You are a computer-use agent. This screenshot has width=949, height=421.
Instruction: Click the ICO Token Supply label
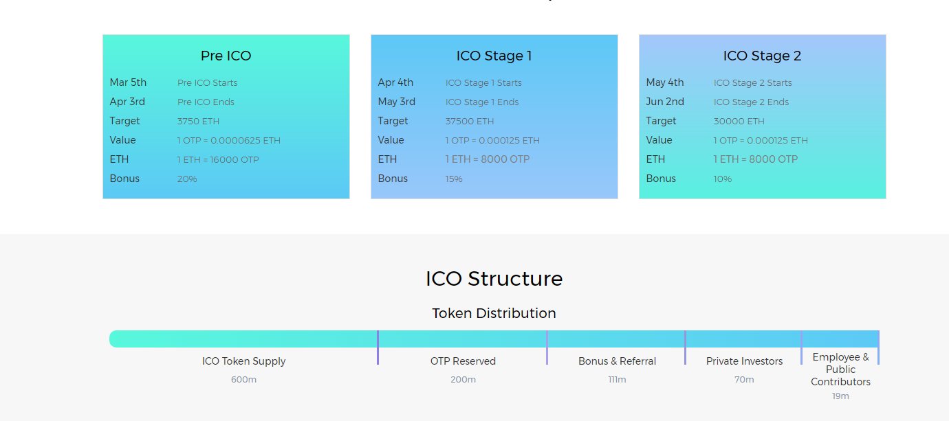pos(243,361)
